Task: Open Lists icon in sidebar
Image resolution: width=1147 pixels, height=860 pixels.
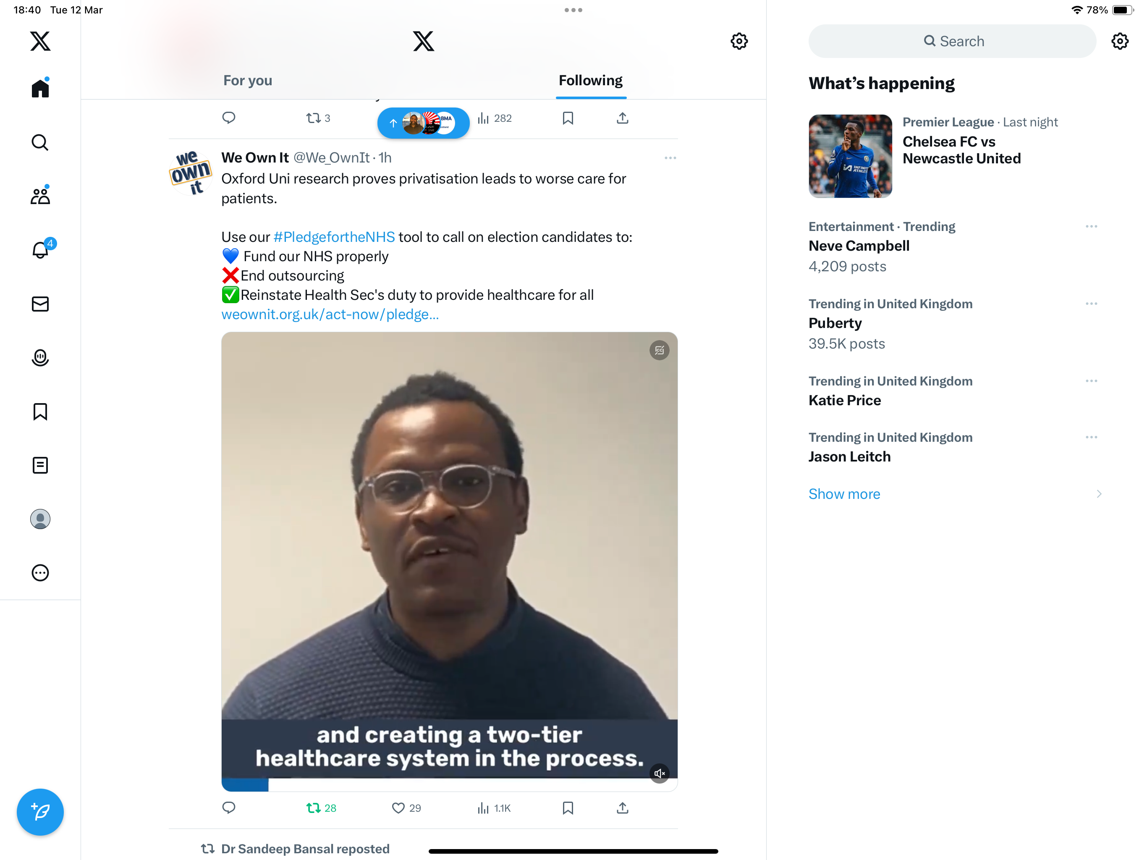Action: tap(40, 465)
